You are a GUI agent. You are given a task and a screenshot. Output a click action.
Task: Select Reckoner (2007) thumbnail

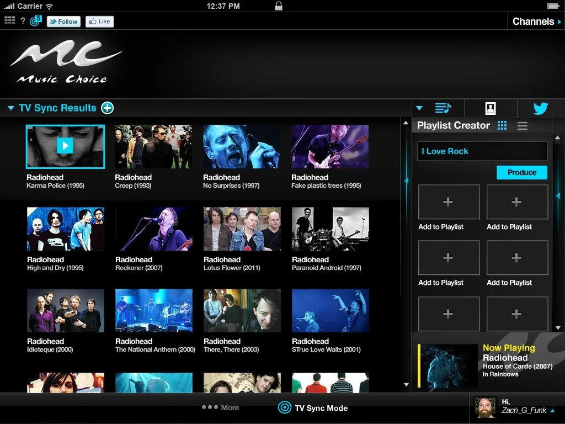[154, 229]
